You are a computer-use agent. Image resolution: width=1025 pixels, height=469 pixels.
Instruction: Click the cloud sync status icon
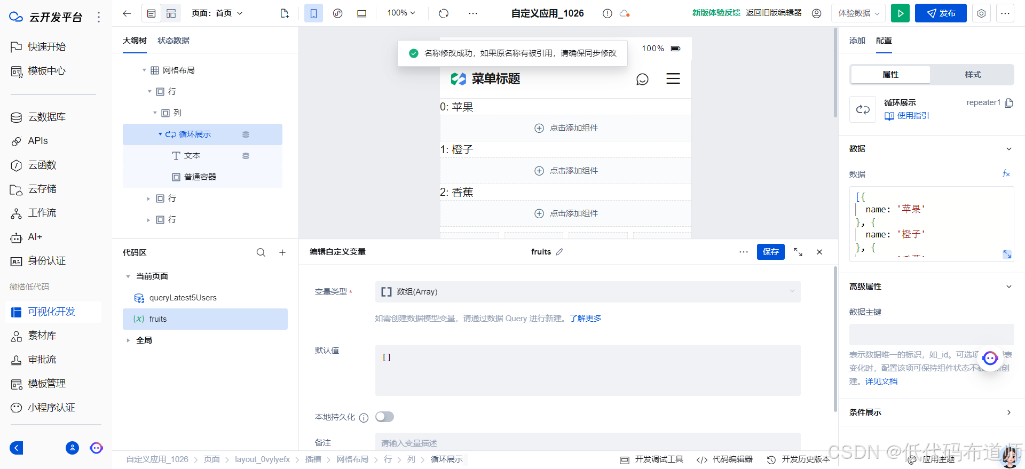tap(624, 13)
